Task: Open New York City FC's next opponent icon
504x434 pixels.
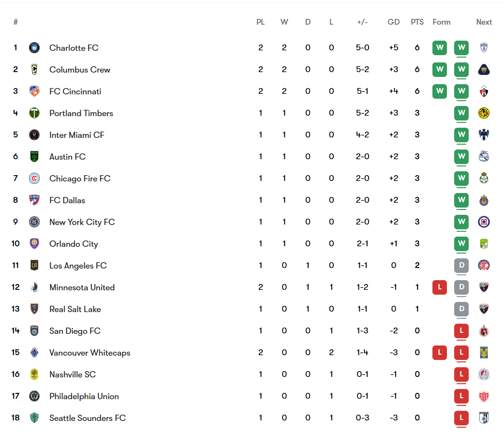Action: pos(484,222)
